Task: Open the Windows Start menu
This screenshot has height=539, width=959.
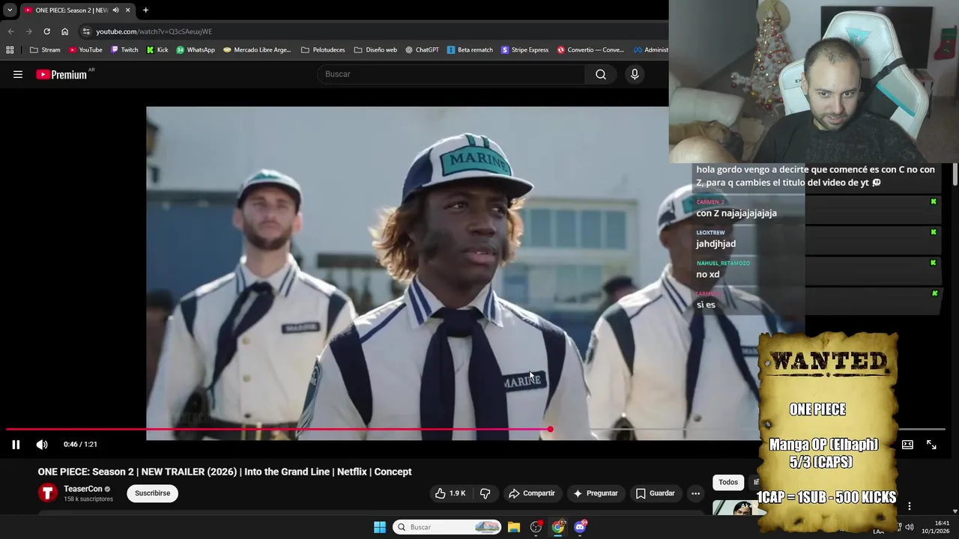Action: 380,527
